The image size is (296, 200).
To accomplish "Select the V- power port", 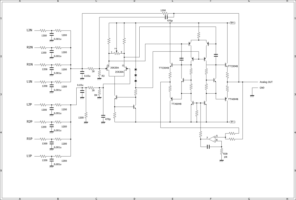I will point(232,122).
